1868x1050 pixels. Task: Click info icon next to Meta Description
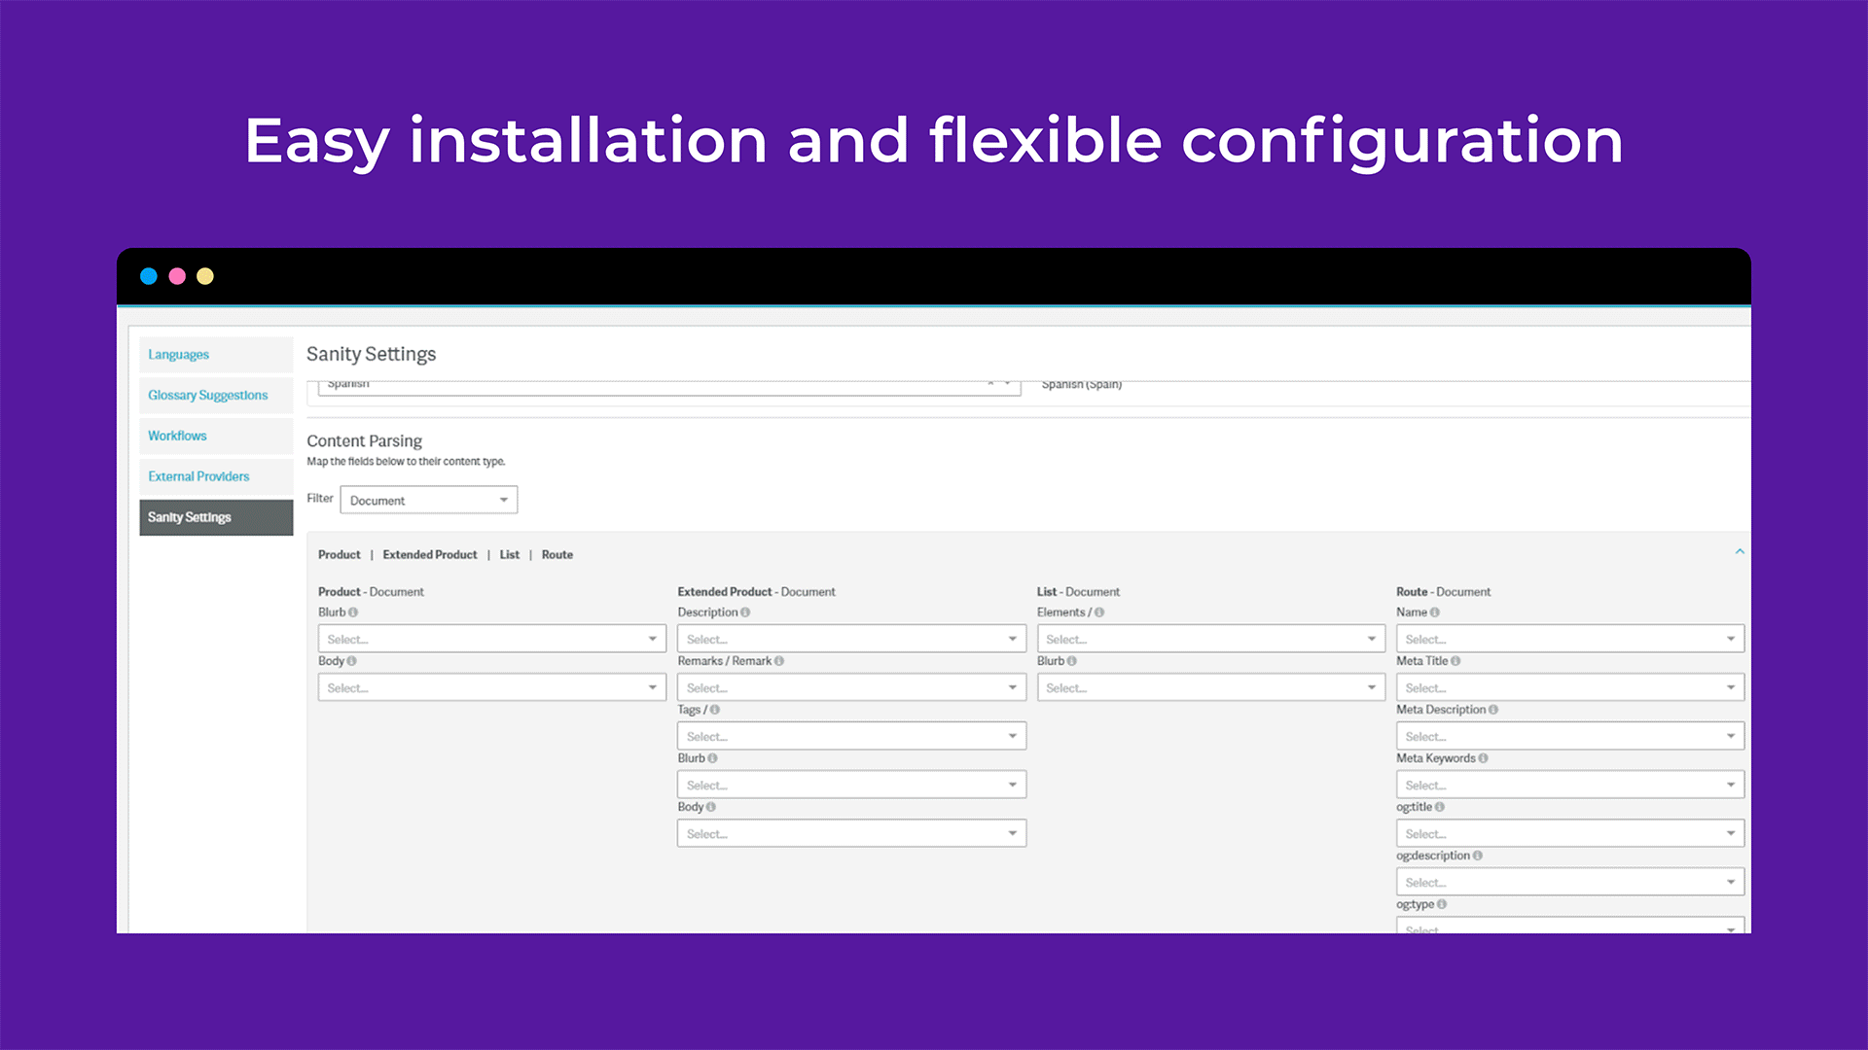coord(1493,710)
